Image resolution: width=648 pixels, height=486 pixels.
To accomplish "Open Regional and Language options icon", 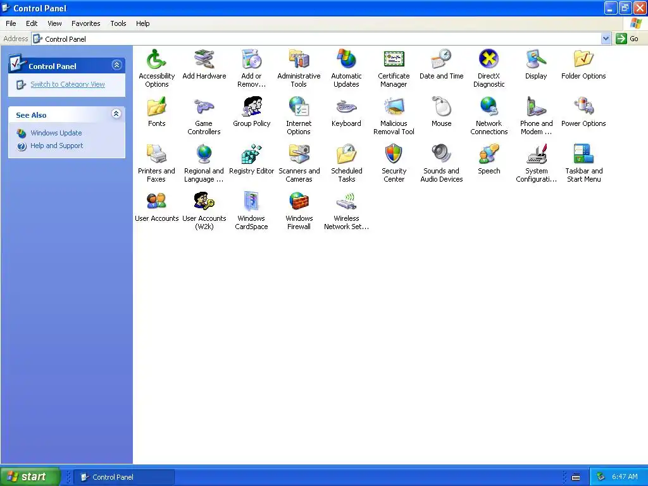I will (204, 154).
